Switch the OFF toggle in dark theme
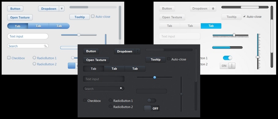Viewport: 278px width, 119px height. pyautogui.click(x=152, y=108)
